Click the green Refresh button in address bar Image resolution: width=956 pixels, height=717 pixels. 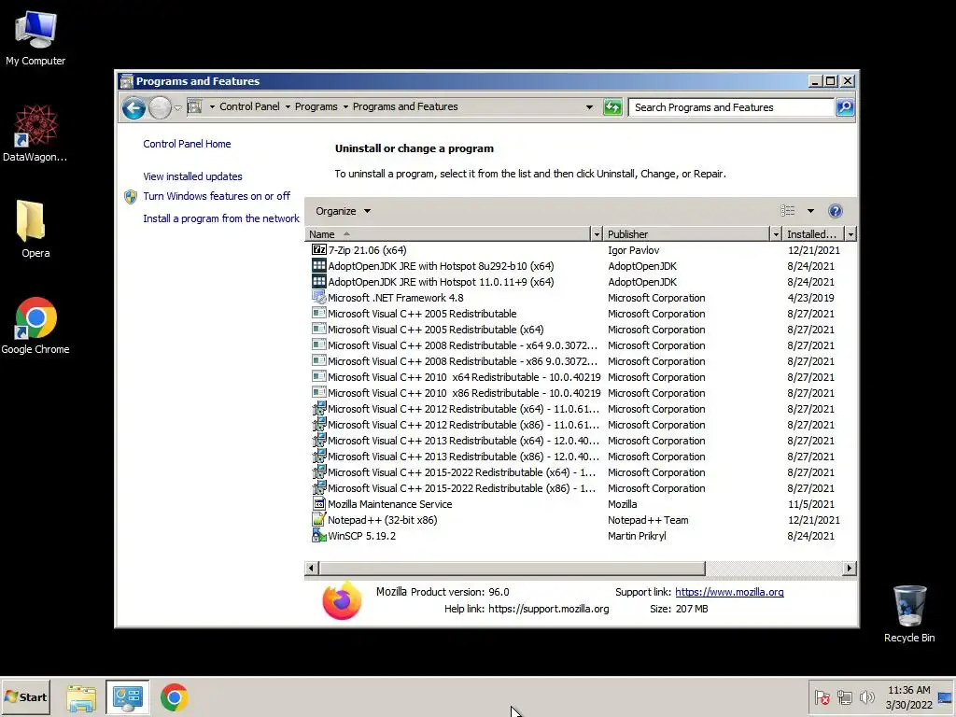point(612,107)
